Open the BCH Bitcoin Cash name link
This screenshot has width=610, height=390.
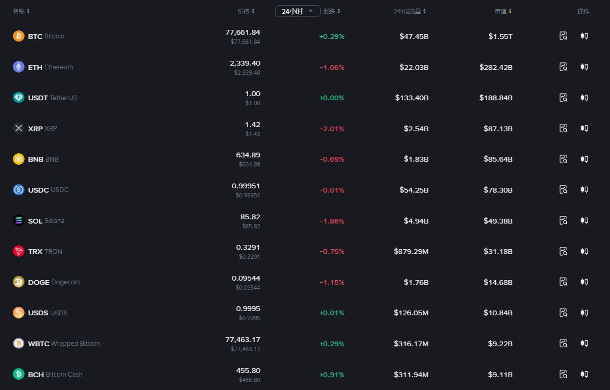coord(56,375)
